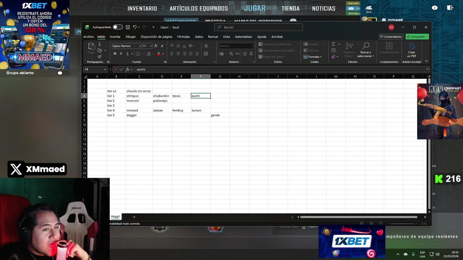This screenshot has width=463, height=260.
Task: Click the Cut scissors icon
Action: (x=99, y=44)
